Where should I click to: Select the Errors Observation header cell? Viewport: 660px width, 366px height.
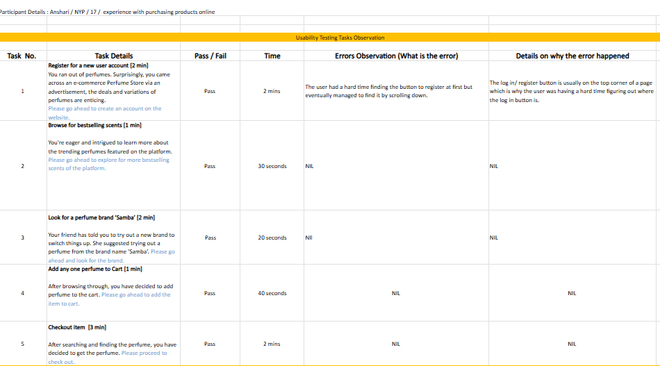click(396, 56)
